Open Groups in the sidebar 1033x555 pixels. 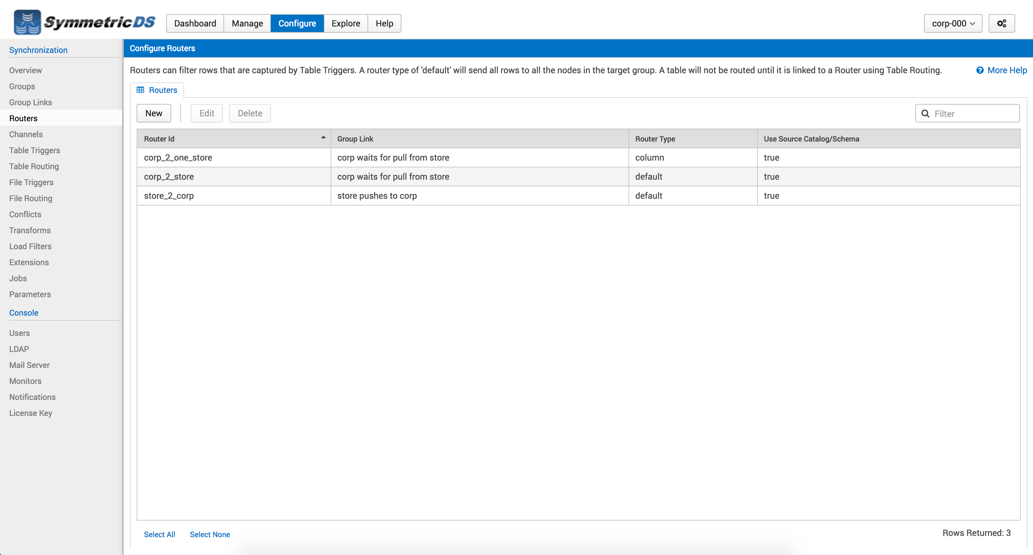tap(22, 86)
